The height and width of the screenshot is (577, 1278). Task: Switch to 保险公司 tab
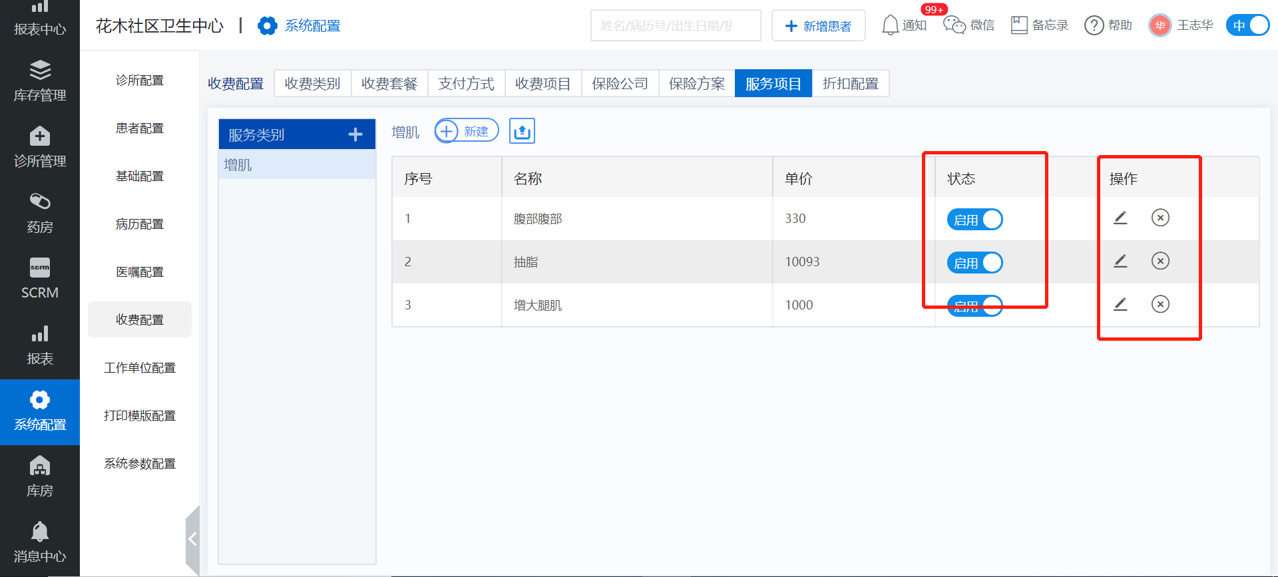click(x=620, y=83)
